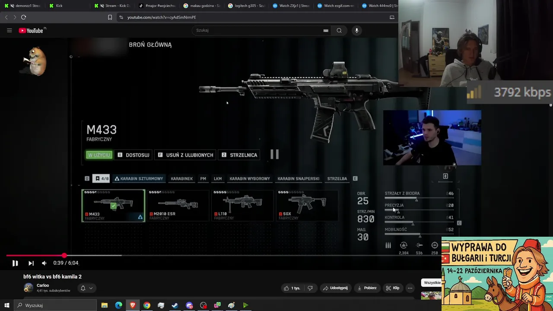Click the Klip clip button
This screenshot has width=553, height=311.
coord(393,288)
